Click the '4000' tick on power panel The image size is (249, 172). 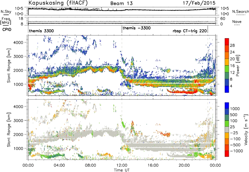pos(18,43)
